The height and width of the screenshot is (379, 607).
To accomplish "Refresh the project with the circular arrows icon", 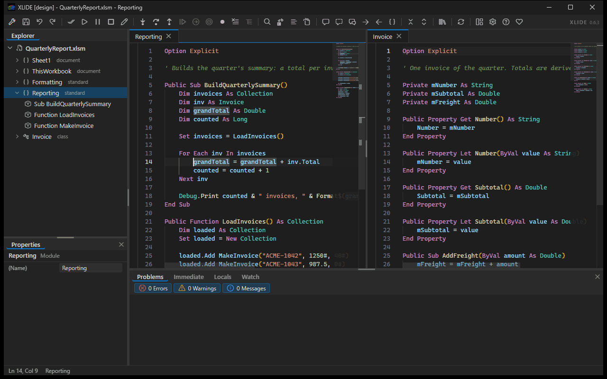I will 461,22.
